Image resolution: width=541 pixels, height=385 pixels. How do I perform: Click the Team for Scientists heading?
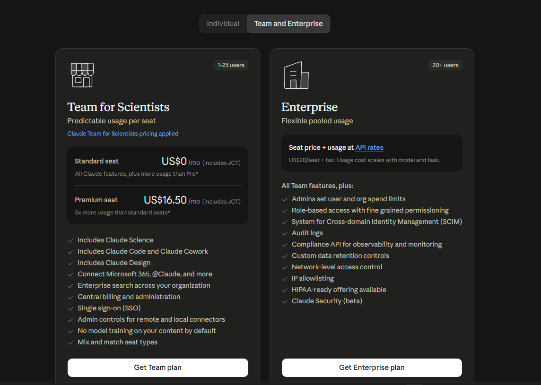pos(118,107)
